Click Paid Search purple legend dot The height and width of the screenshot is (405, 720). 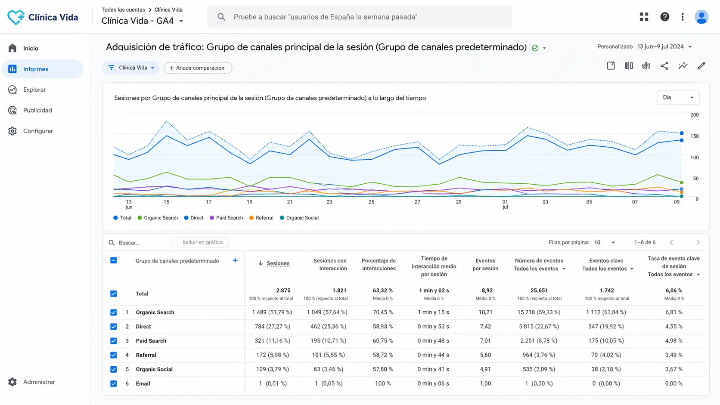[x=212, y=218]
